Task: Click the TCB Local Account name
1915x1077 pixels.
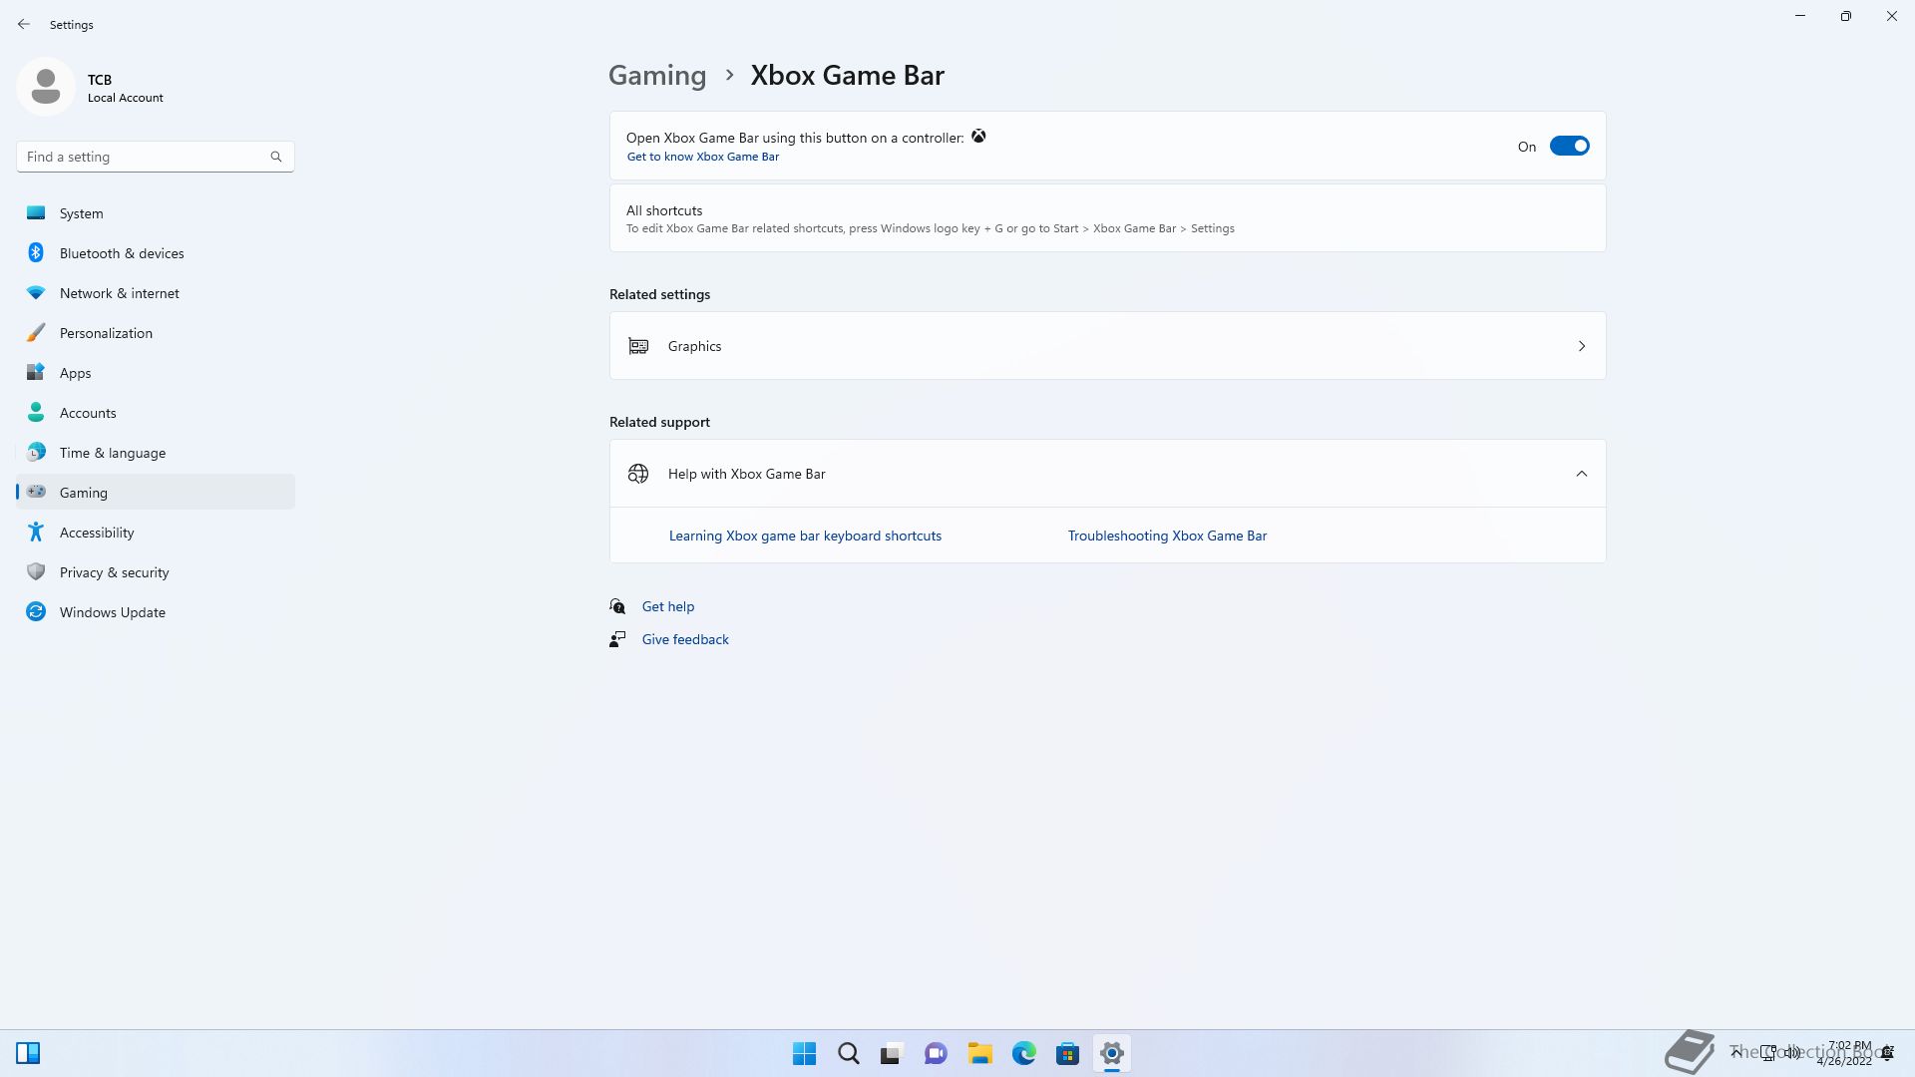Action: click(125, 88)
